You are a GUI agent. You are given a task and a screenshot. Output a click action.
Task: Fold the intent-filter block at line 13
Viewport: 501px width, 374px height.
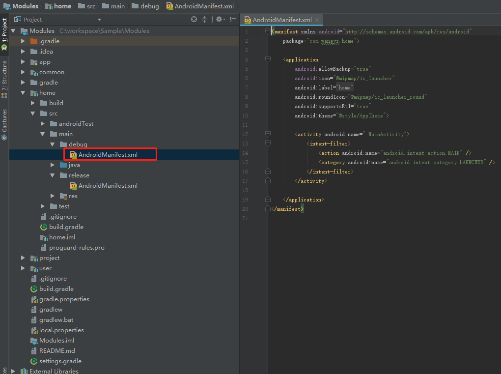tap(268, 144)
